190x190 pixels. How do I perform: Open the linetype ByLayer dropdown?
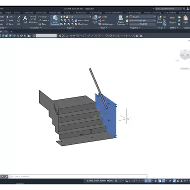click(142, 24)
